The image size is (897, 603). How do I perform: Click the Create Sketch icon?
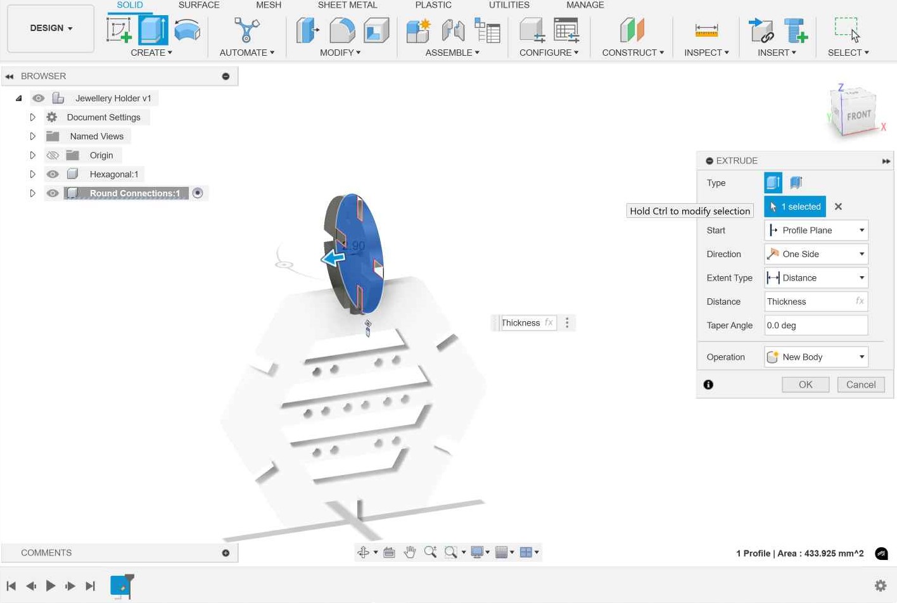119,30
